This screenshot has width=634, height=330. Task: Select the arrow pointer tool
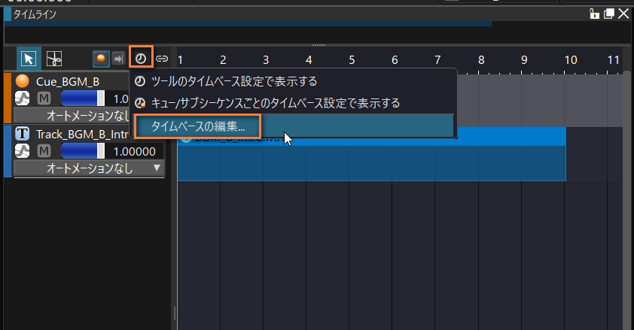point(29,59)
